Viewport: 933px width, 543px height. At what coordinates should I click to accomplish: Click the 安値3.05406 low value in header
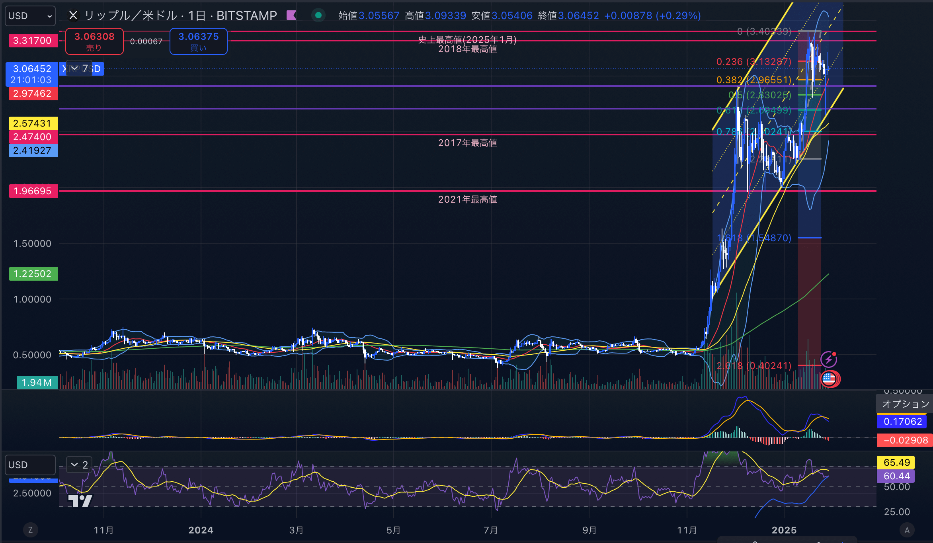pyautogui.click(x=502, y=16)
